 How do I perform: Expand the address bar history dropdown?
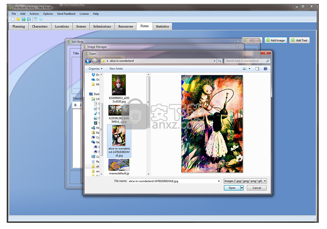pyautogui.click(x=214, y=61)
